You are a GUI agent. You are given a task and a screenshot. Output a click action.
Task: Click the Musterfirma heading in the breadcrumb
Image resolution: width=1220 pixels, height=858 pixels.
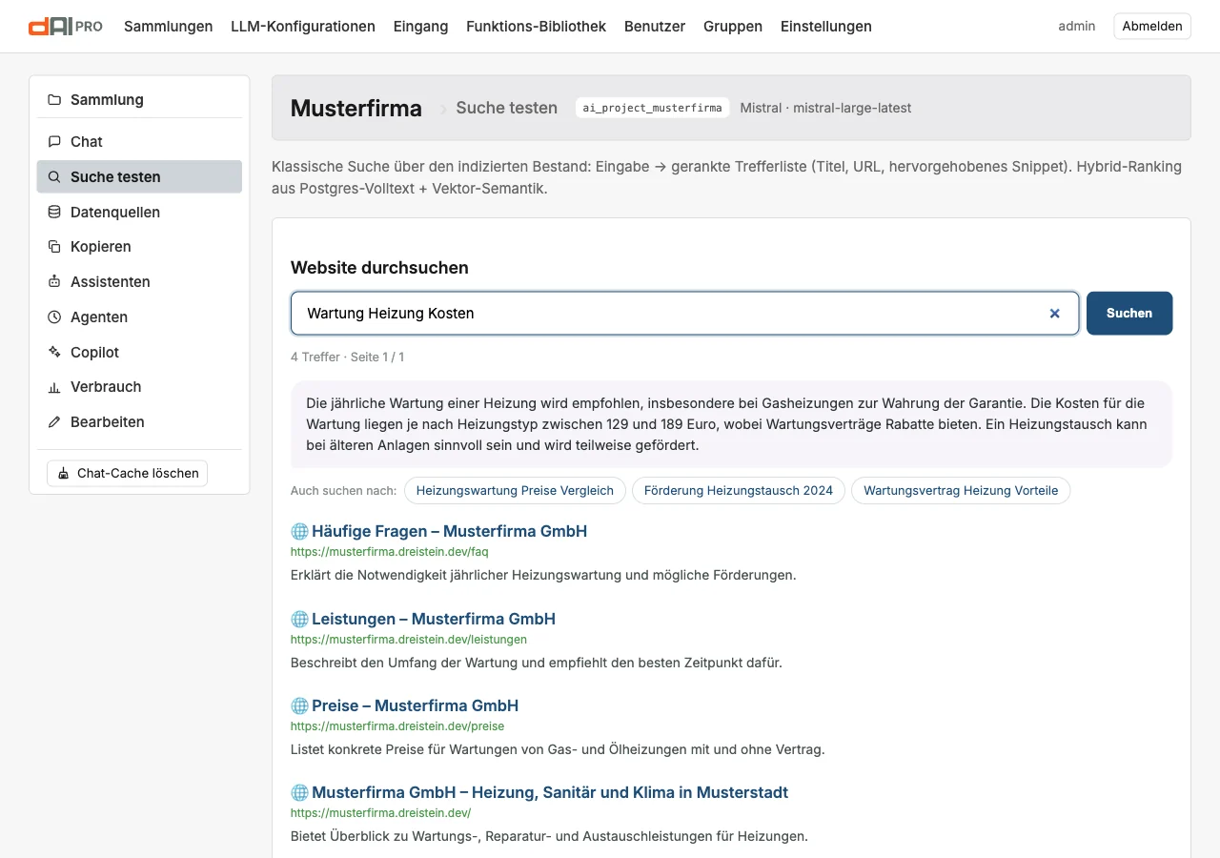(356, 109)
